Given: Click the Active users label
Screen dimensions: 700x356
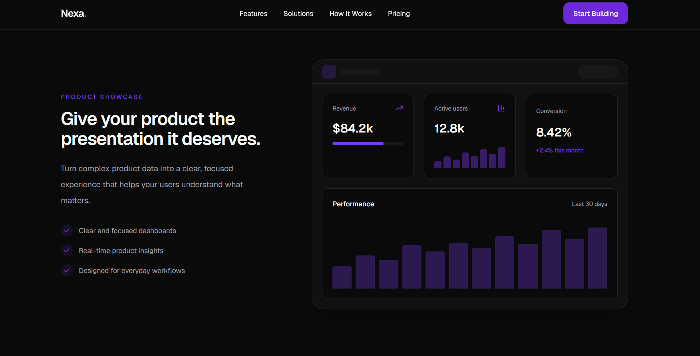Looking at the screenshot, I should coord(451,109).
